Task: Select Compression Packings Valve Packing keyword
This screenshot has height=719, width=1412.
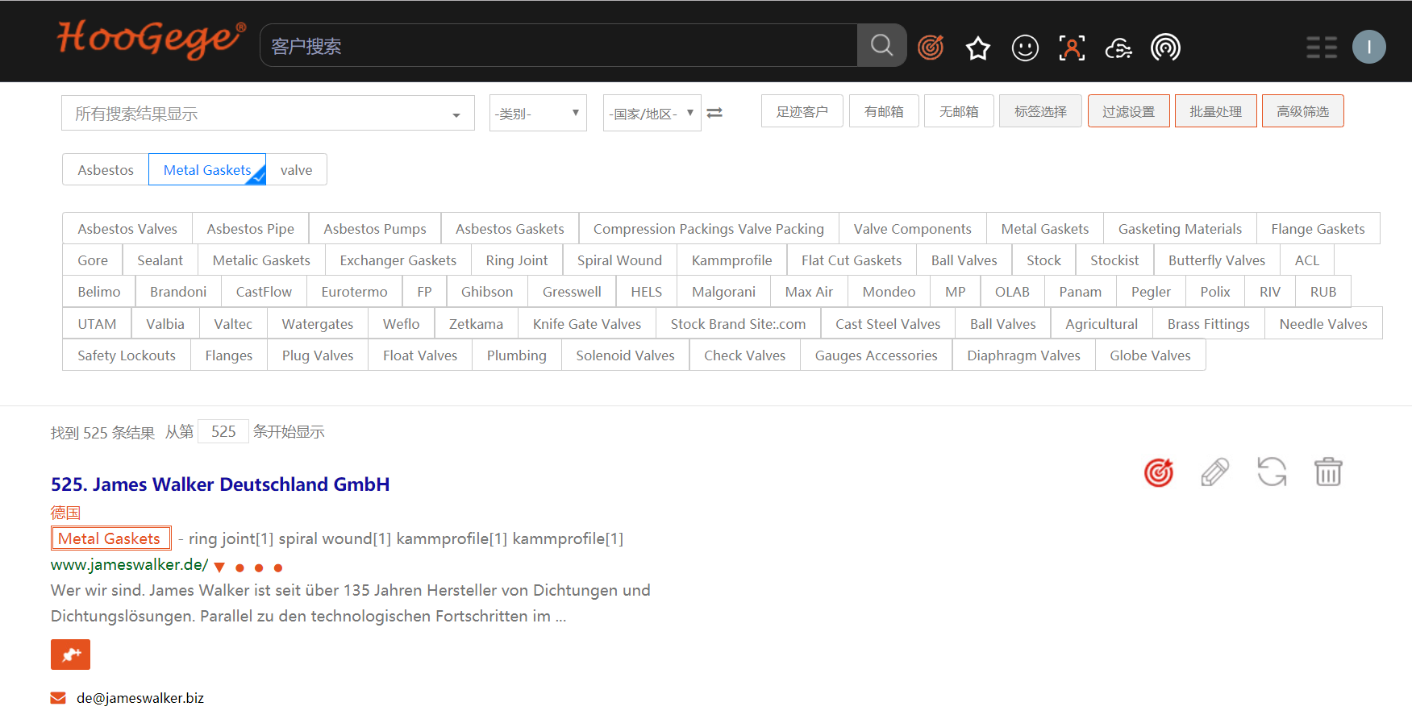Action: click(x=709, y=229)
